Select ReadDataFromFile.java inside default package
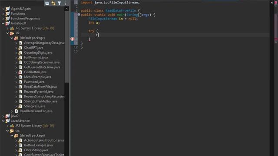The image size is (278, 156). [x=40, y=87]
